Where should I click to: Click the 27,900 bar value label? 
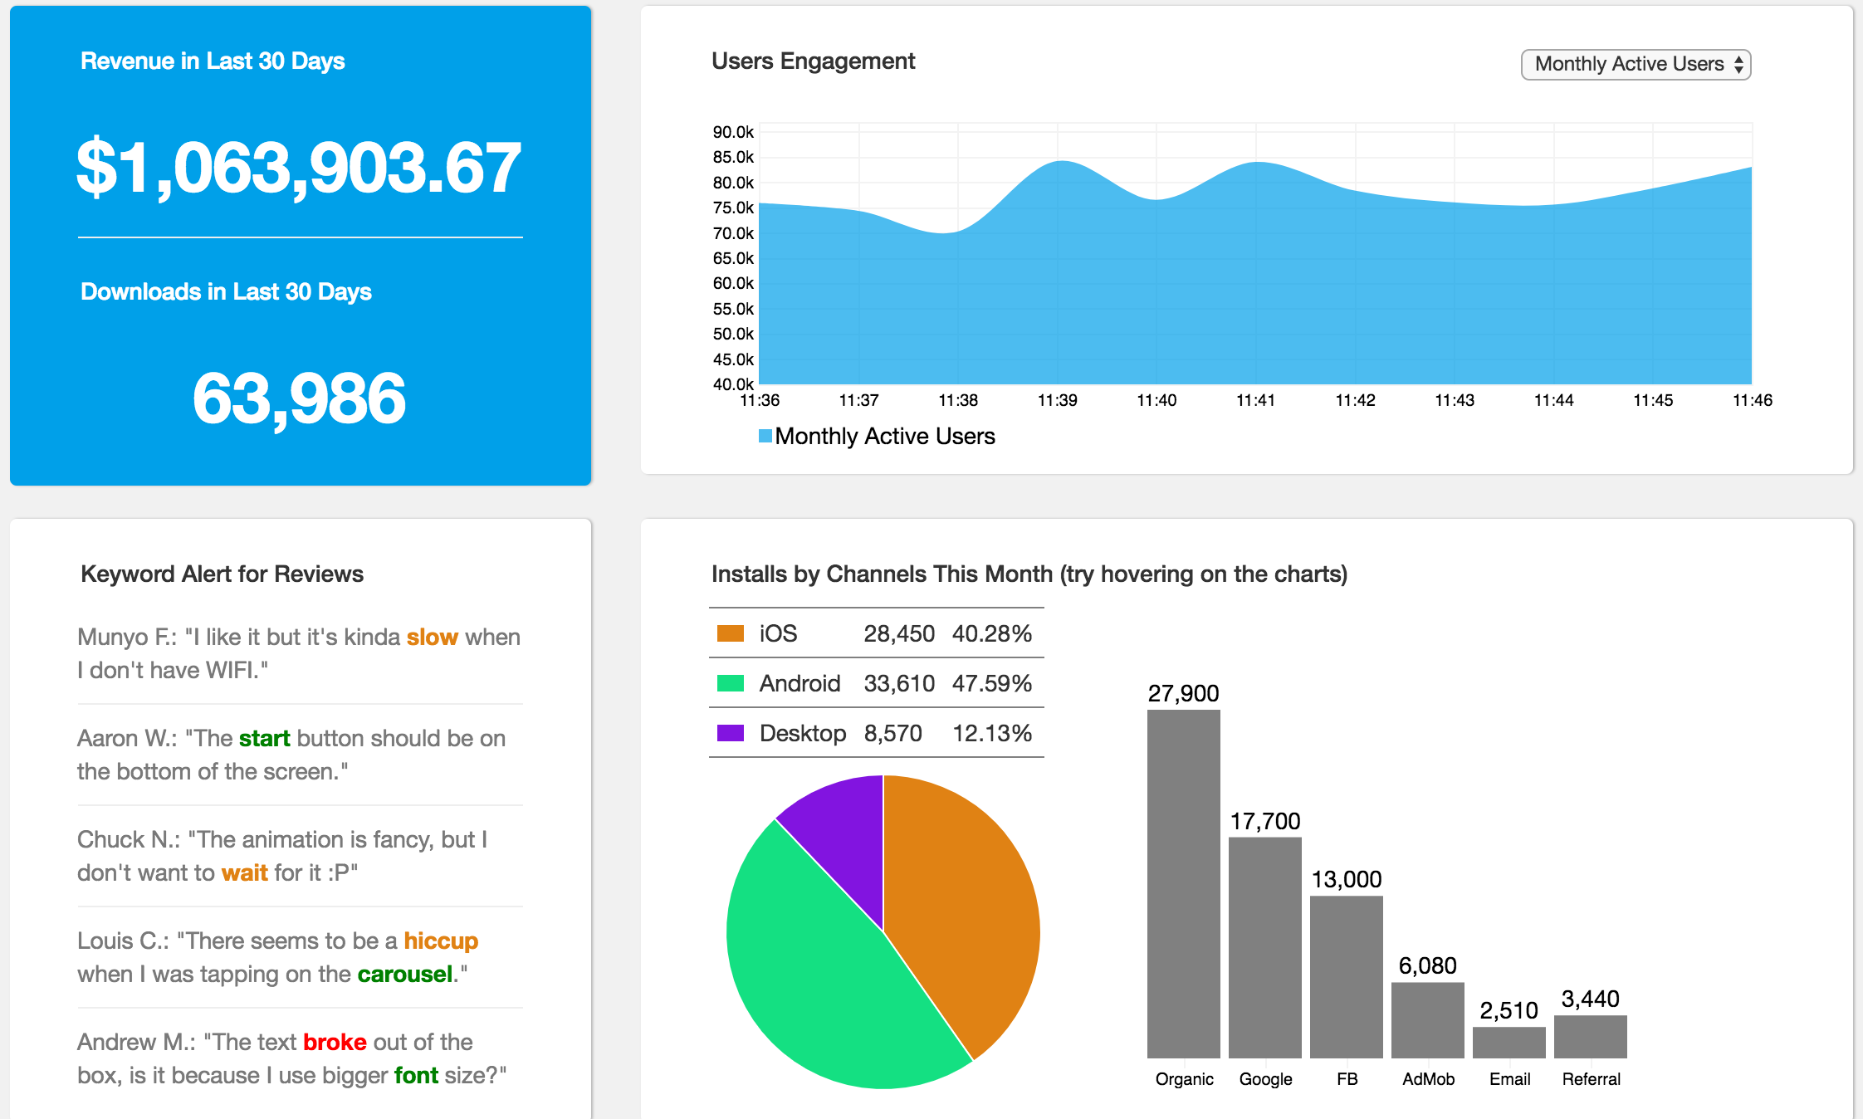click(x=1184, y=693)
